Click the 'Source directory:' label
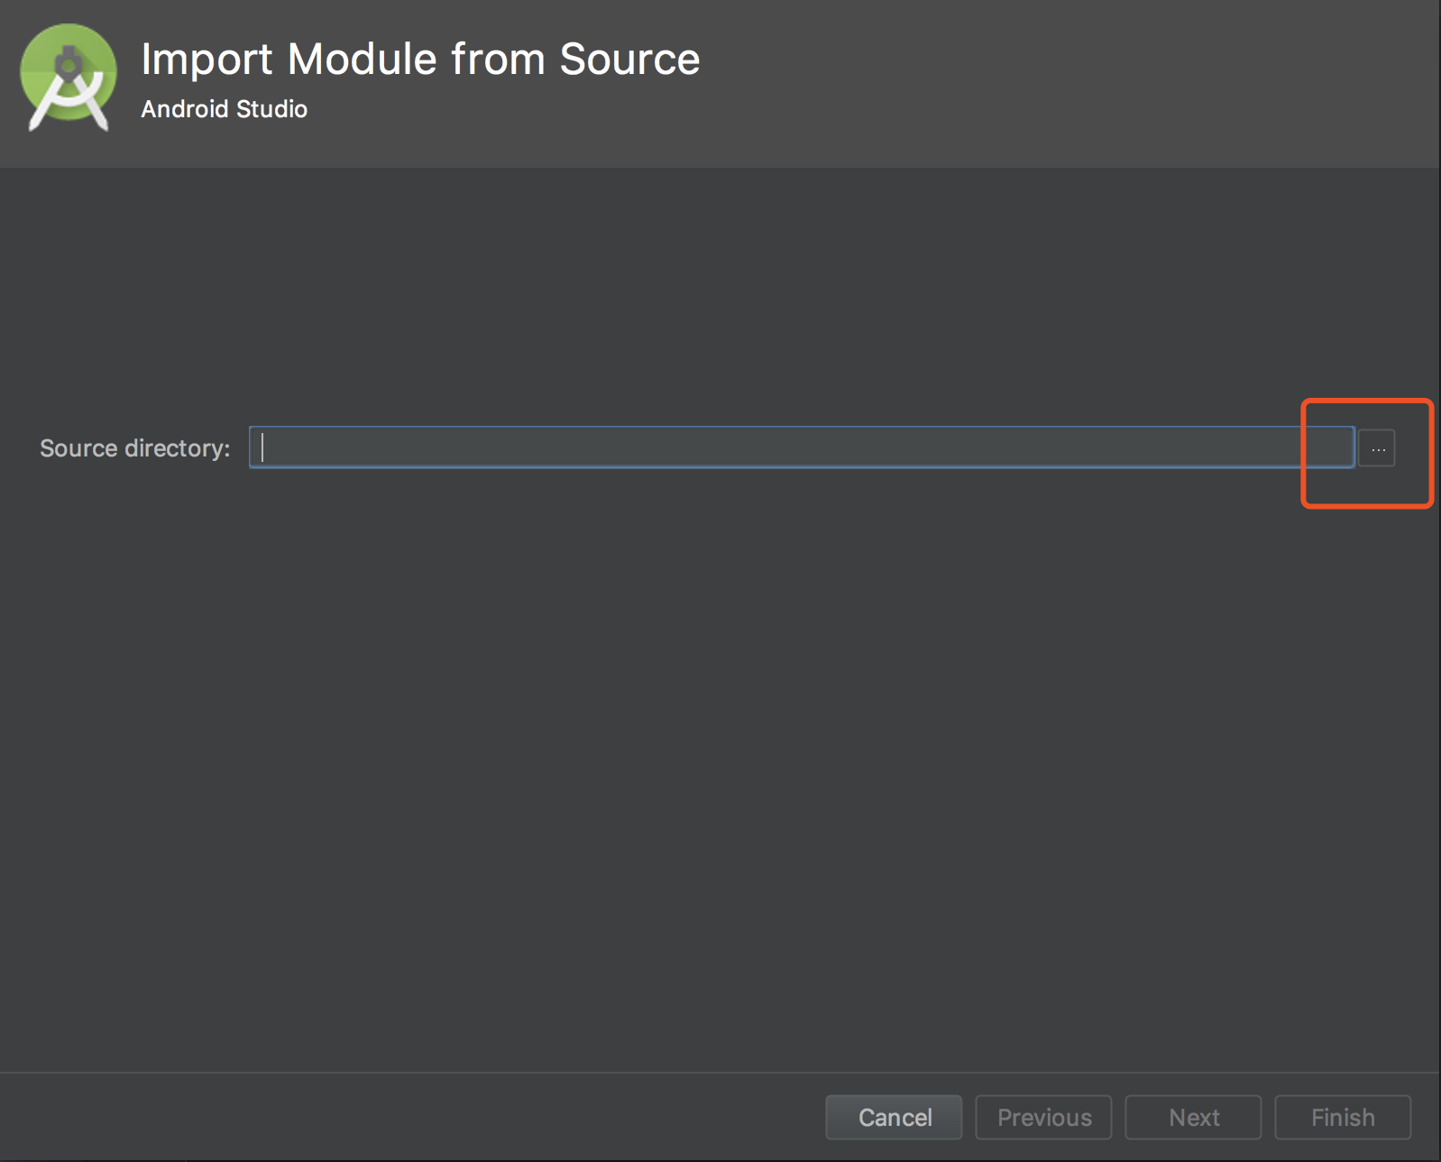This screenshot has width=1441, height=1162. [x=134, y=448]
